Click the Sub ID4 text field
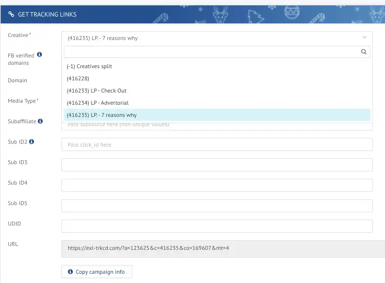The image size is (385, 283). [217, 185]
